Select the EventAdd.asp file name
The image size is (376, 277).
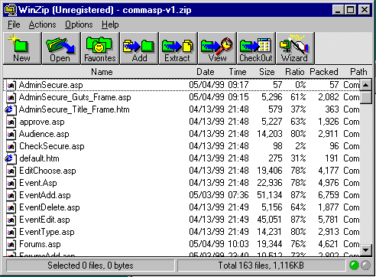(x=45, y=195)
